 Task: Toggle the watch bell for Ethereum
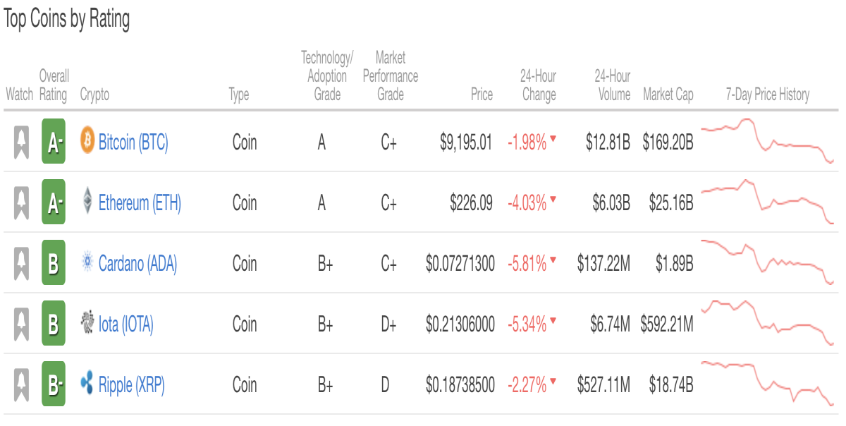pos(22,203)
